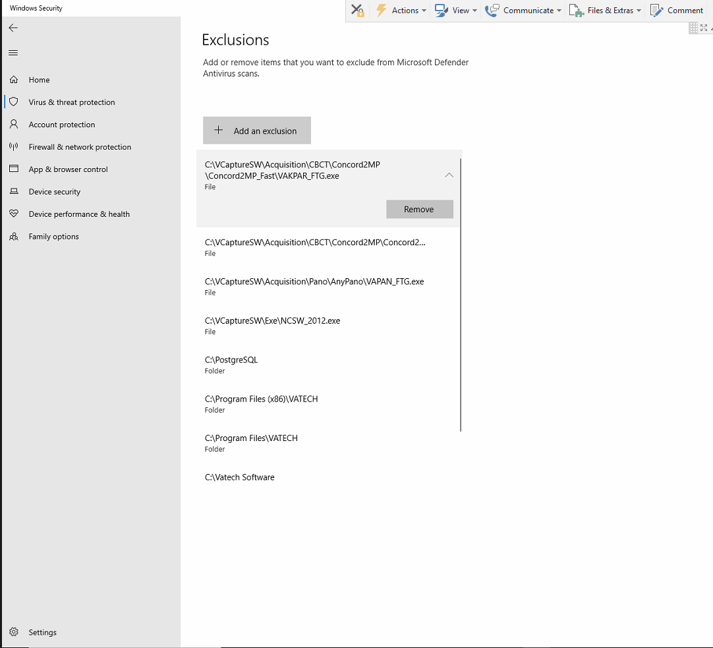Click the Virus & threat protection shield icon
This screenshot has width=713, height=648.
(14, 102)
